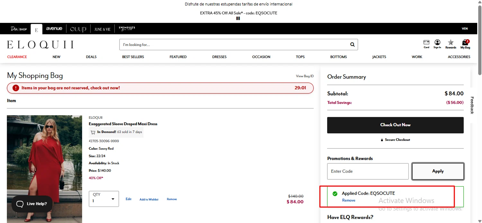Open the DEALS menu
482x223 pixels.
coord(91,57)
